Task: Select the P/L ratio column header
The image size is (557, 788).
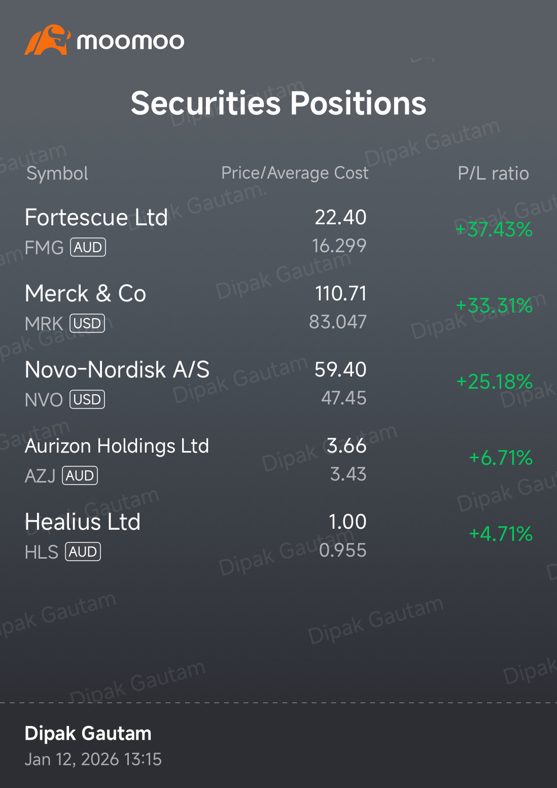Action: pos(493,174)
